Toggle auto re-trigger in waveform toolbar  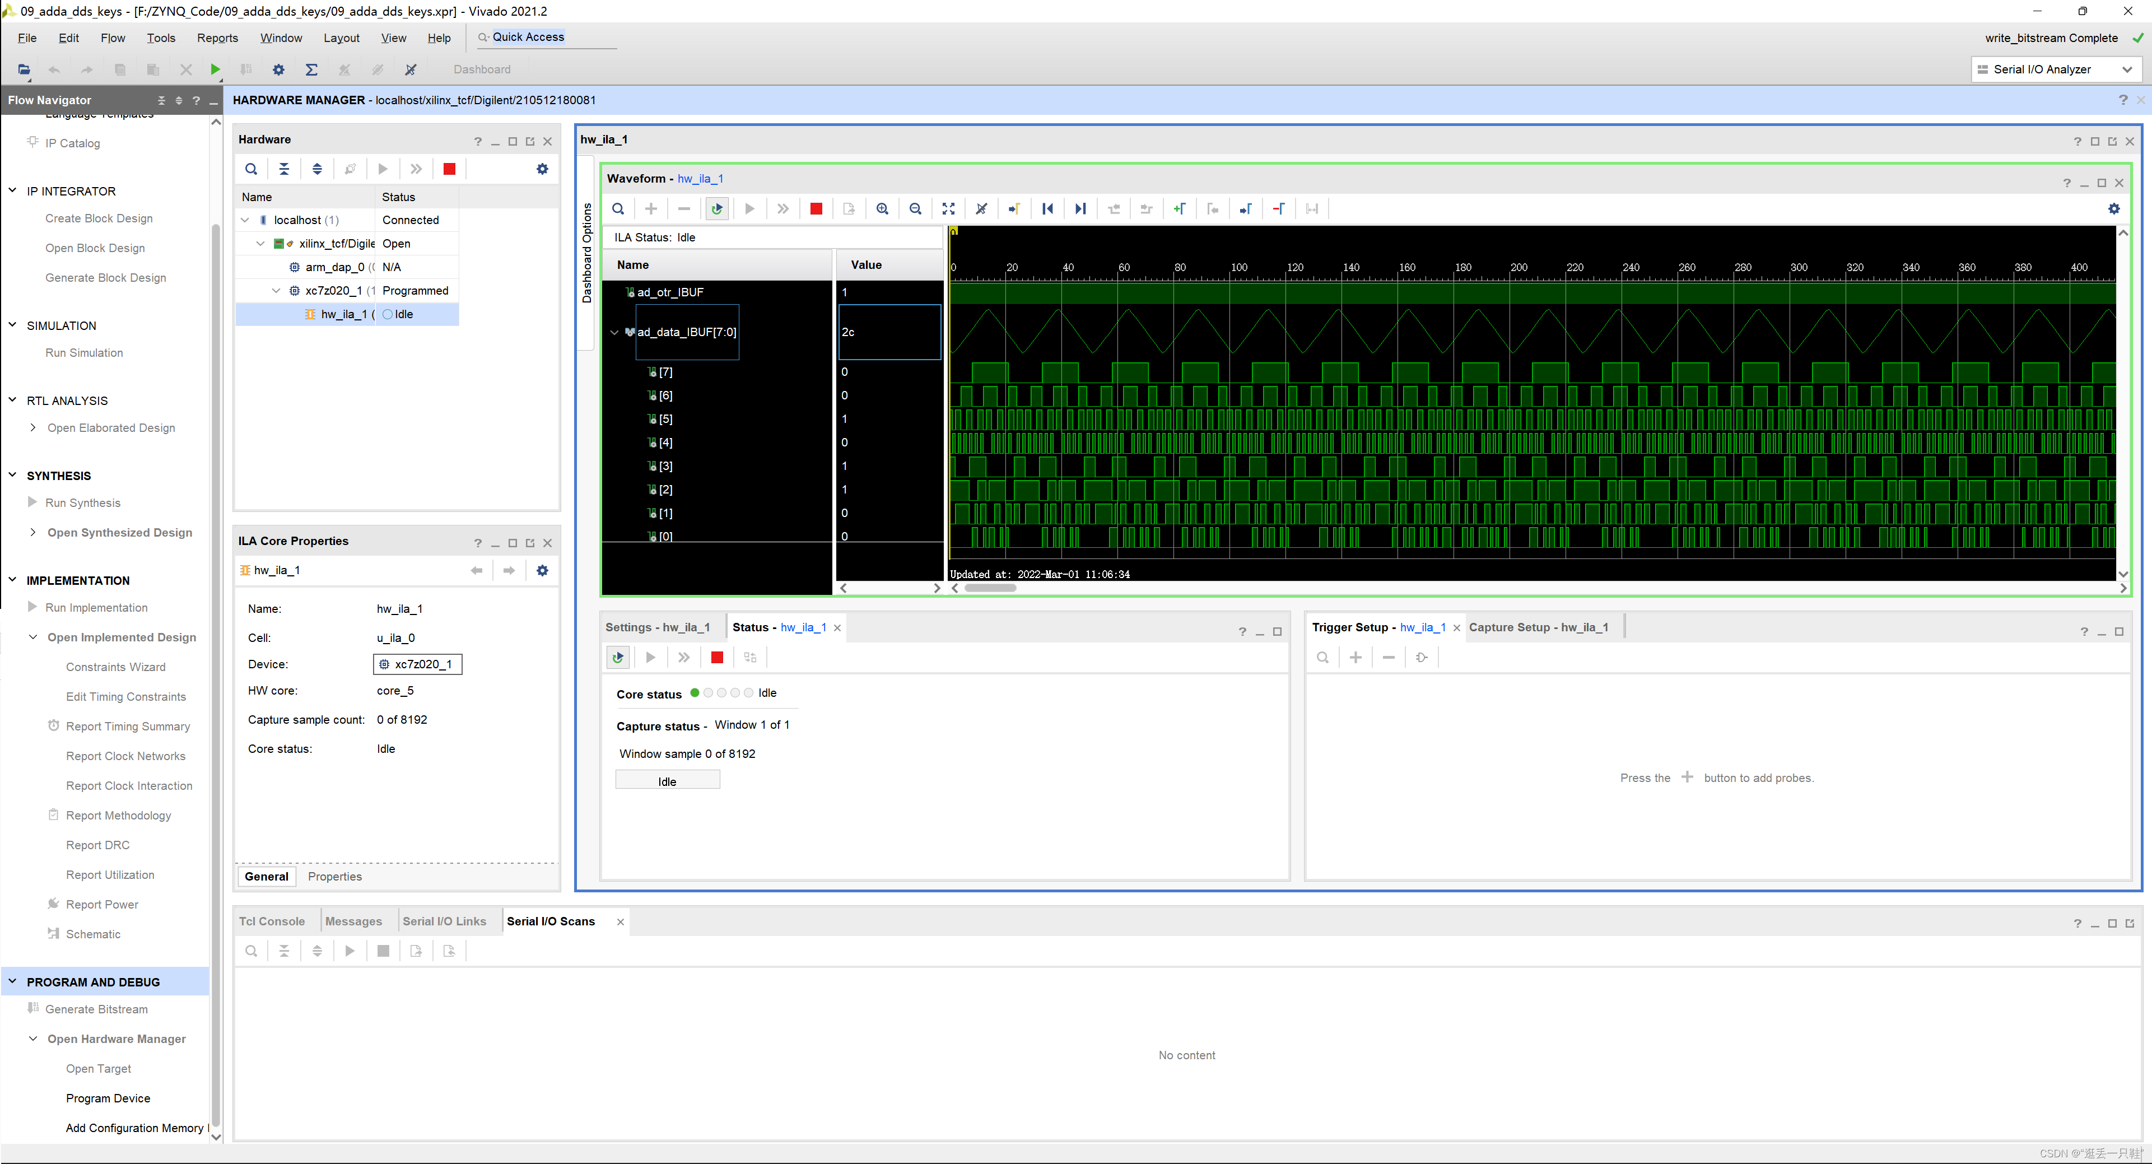tap(717, 209)
